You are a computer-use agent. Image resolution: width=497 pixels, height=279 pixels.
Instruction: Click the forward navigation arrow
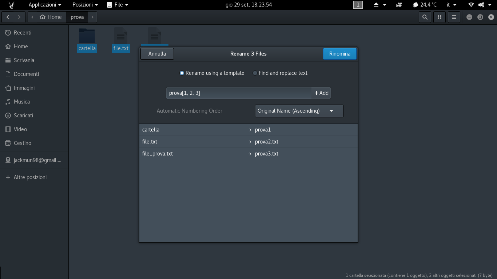click(x=19, y=17)
